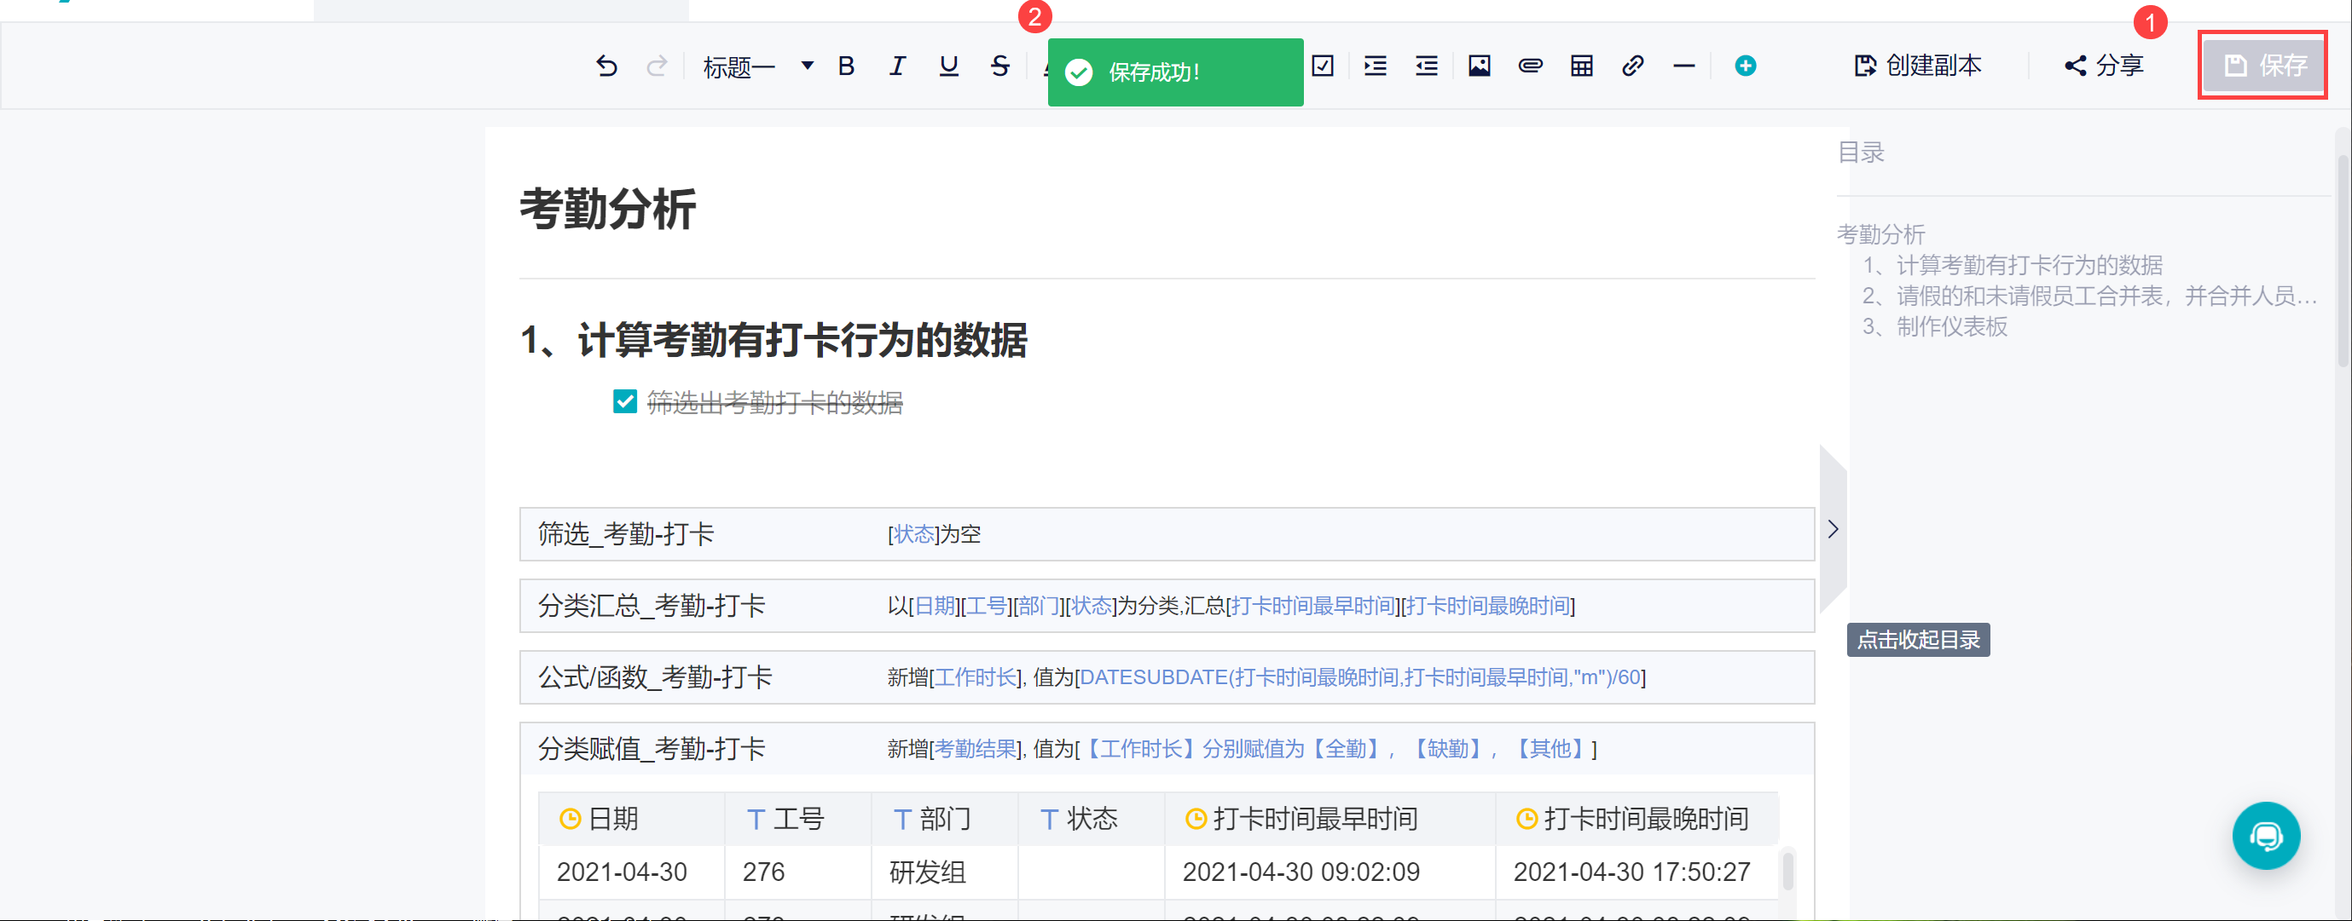
Task: Insert a task checkbox from the toolbar
Action: (x=1322, y=66)
